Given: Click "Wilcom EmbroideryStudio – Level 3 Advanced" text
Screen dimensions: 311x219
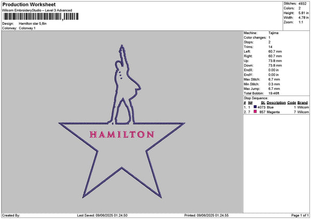Looking at the screenshot, I should pyautogui.click(x=37, y=10).
